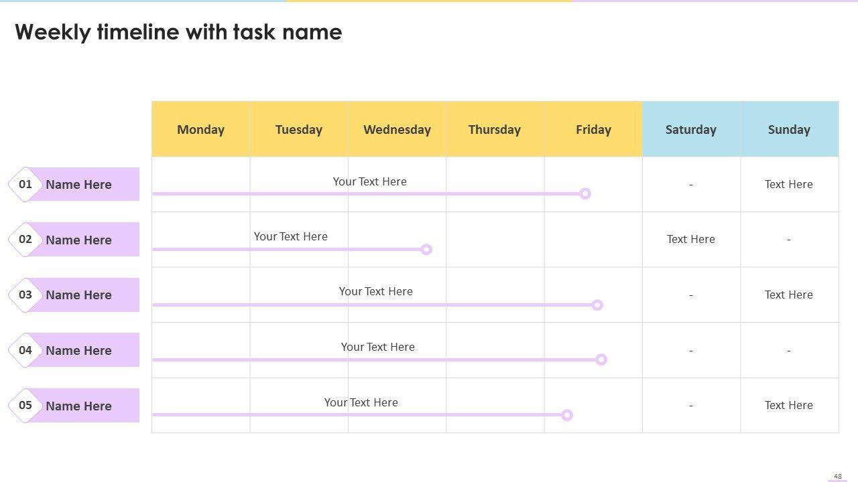Select 'Your Text Here' label in row 02

(291, 236)
